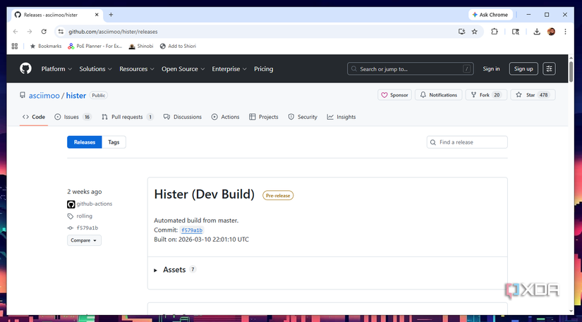Click Ask Chrome button
This screenshot has height=322, width=582.
[x=490, y=15]
